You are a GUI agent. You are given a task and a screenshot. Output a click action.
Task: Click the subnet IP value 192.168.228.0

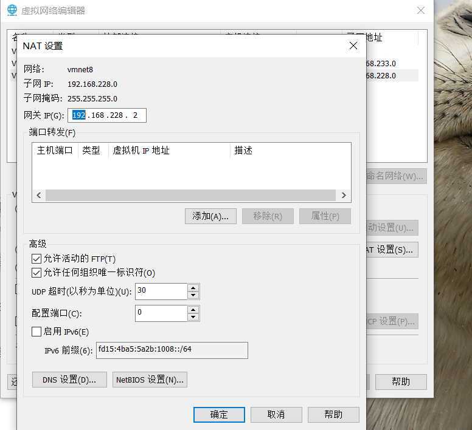[x=92, y=84]
